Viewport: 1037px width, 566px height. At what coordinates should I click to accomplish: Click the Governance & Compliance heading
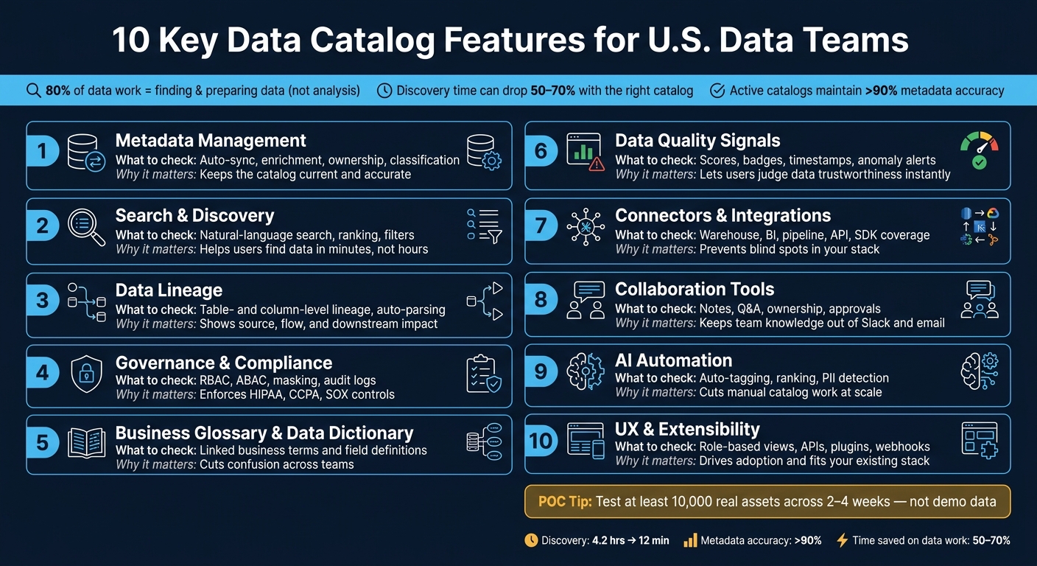tap(224, 363)
